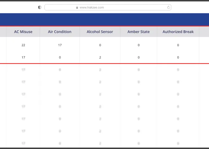
Task: Select first row Alcohol Sensor value 0
Action: coord(100,45)
